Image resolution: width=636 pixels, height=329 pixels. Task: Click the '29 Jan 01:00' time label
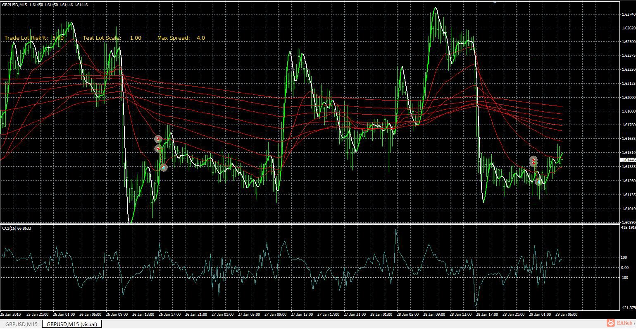541,315
